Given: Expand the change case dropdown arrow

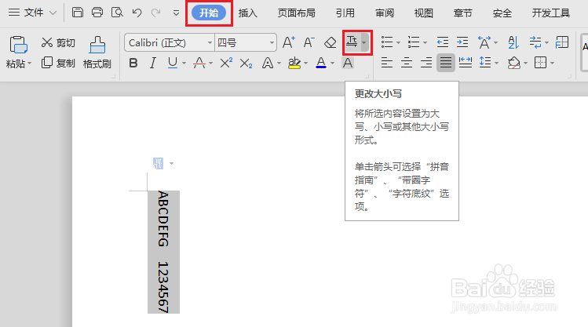Looking at the screenshot, I should pyautogui.click(x=363, y=42).
